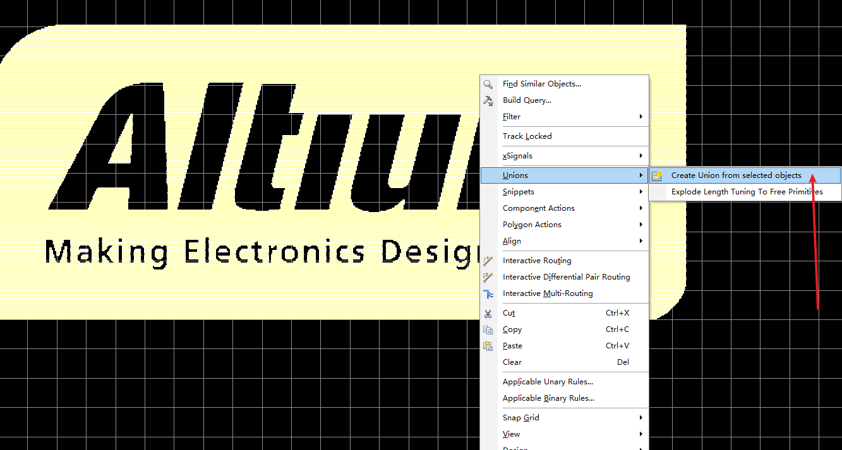
Task: Click the Interactive Differential Pair Routing icon
Action: 488,277
